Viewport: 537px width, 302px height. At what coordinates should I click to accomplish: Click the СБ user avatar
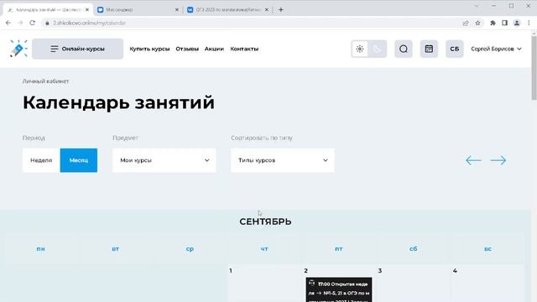coord(455,49)
